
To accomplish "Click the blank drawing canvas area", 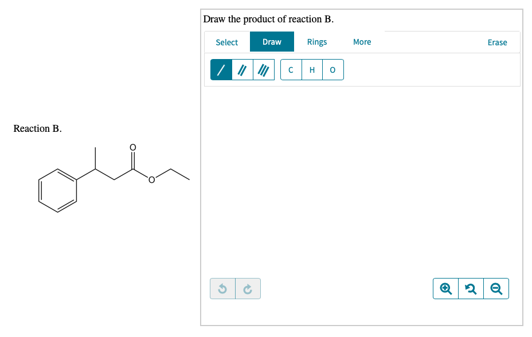I will [x=361, y=178].
